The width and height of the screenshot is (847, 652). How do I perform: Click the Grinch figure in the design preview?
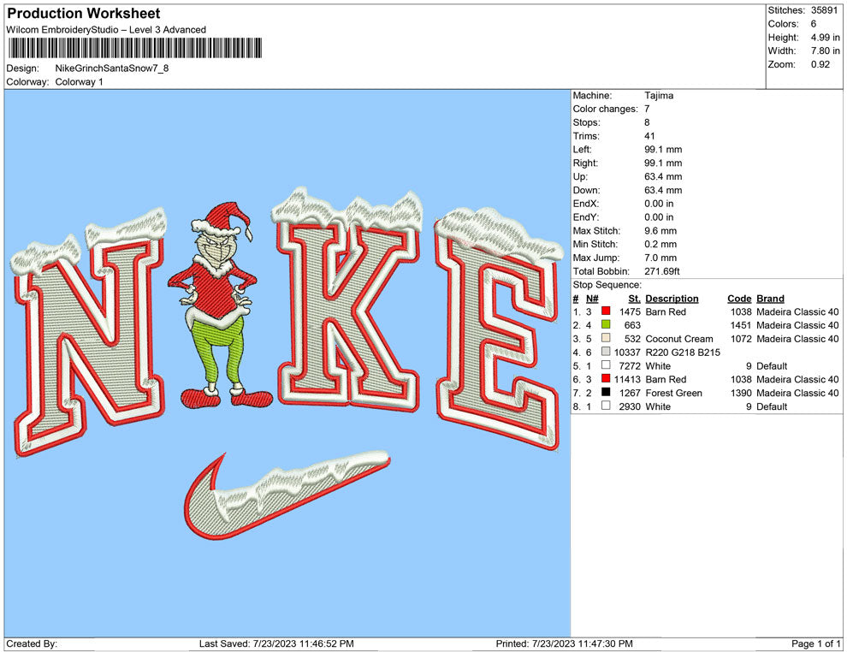(221, 305)
